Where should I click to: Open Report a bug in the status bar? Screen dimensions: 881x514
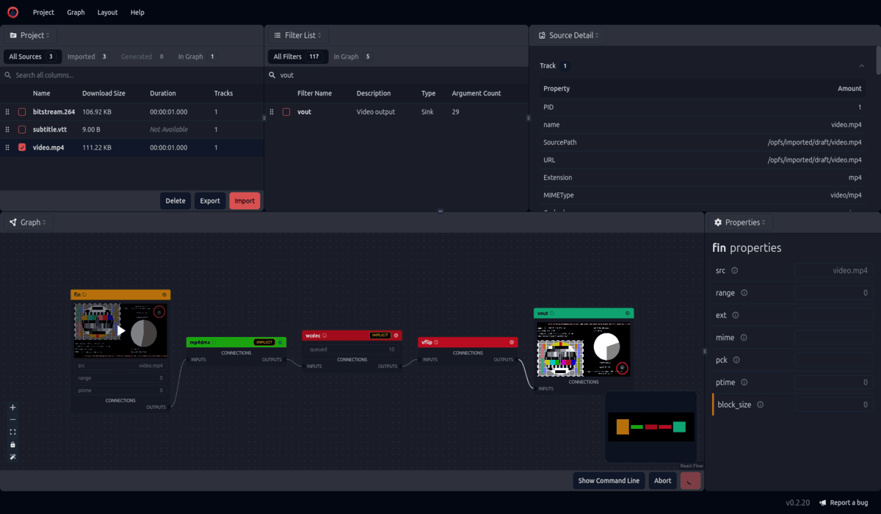tap(844, 502)
